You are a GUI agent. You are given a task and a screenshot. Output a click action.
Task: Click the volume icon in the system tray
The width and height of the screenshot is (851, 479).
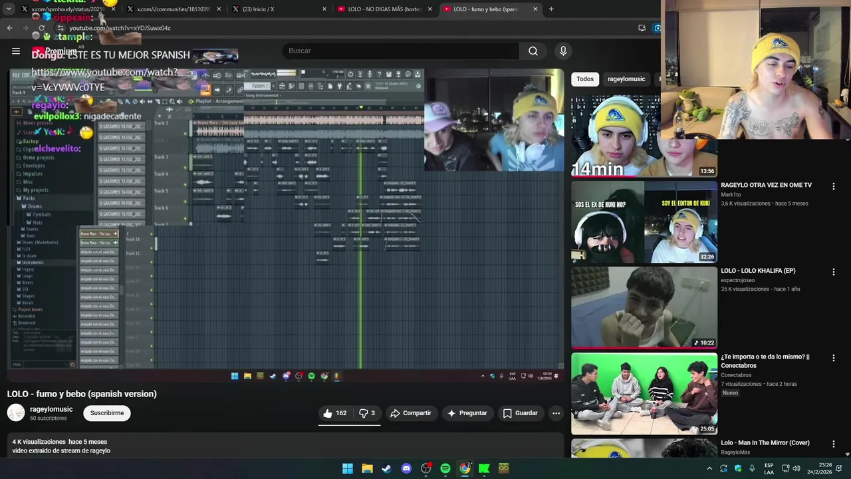pos(796,468)
